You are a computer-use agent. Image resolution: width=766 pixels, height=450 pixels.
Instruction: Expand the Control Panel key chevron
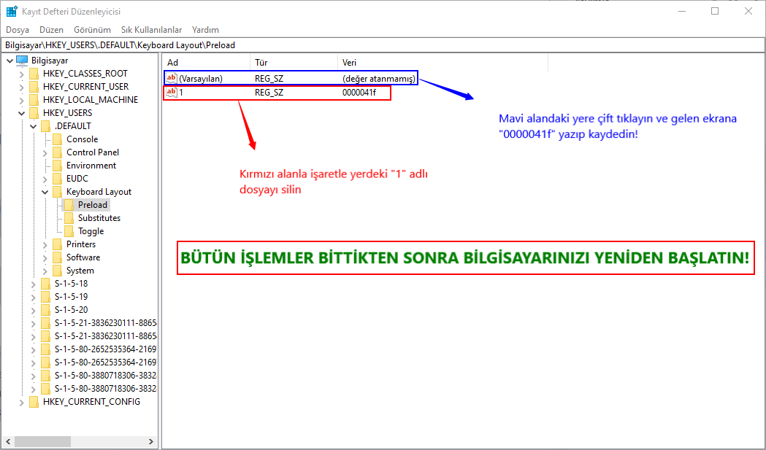[x=45, y=152]
